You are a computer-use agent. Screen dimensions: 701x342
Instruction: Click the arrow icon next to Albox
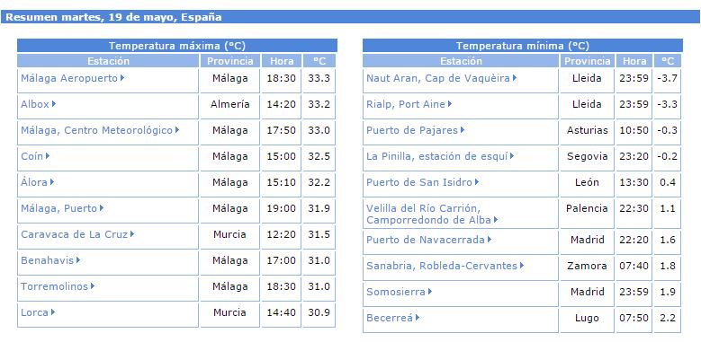point(54,104)
